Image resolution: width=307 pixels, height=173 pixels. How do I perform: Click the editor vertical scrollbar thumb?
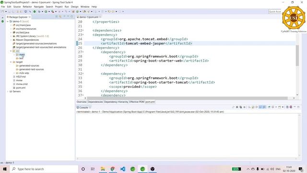tap(297, 56)
